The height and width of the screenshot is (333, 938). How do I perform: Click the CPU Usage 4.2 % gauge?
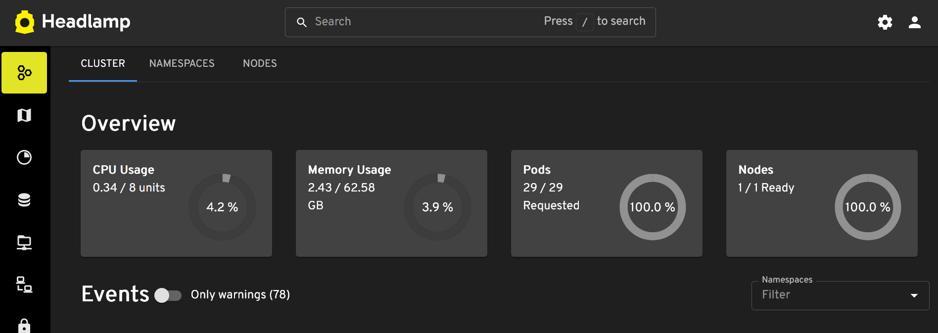tap(222, 207)
